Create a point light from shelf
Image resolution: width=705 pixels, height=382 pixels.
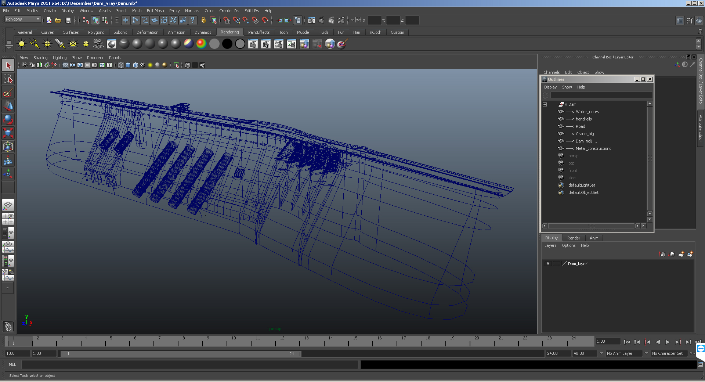(47, 44)
